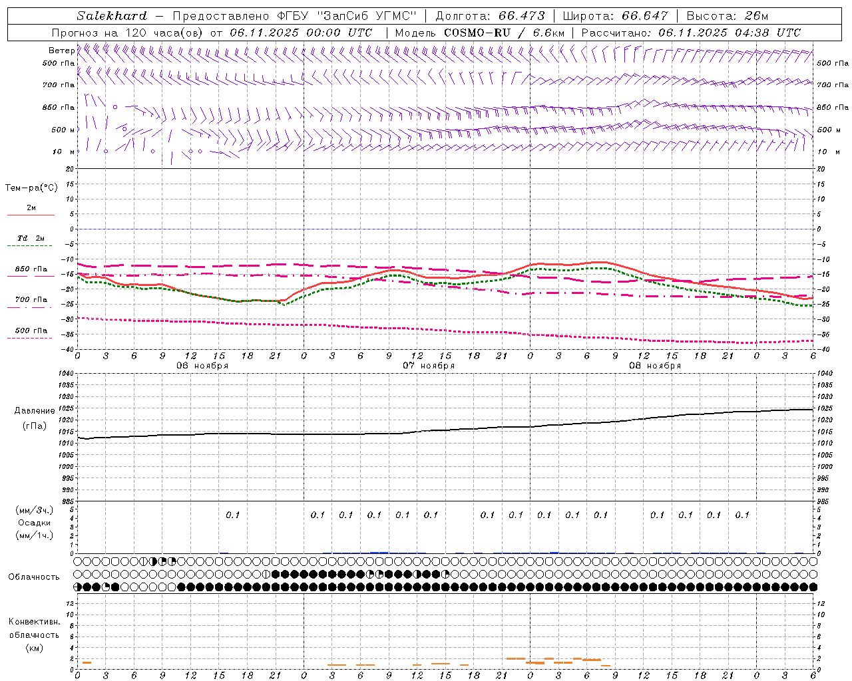
Task: Click the '(мм/3ч.)' precipitation unit label
Action: point(35,510)
